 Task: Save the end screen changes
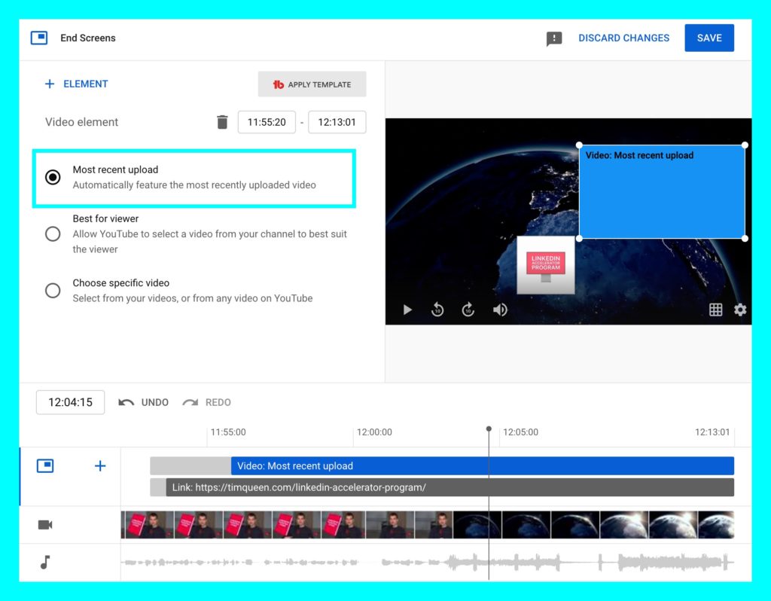coord(709,38)
